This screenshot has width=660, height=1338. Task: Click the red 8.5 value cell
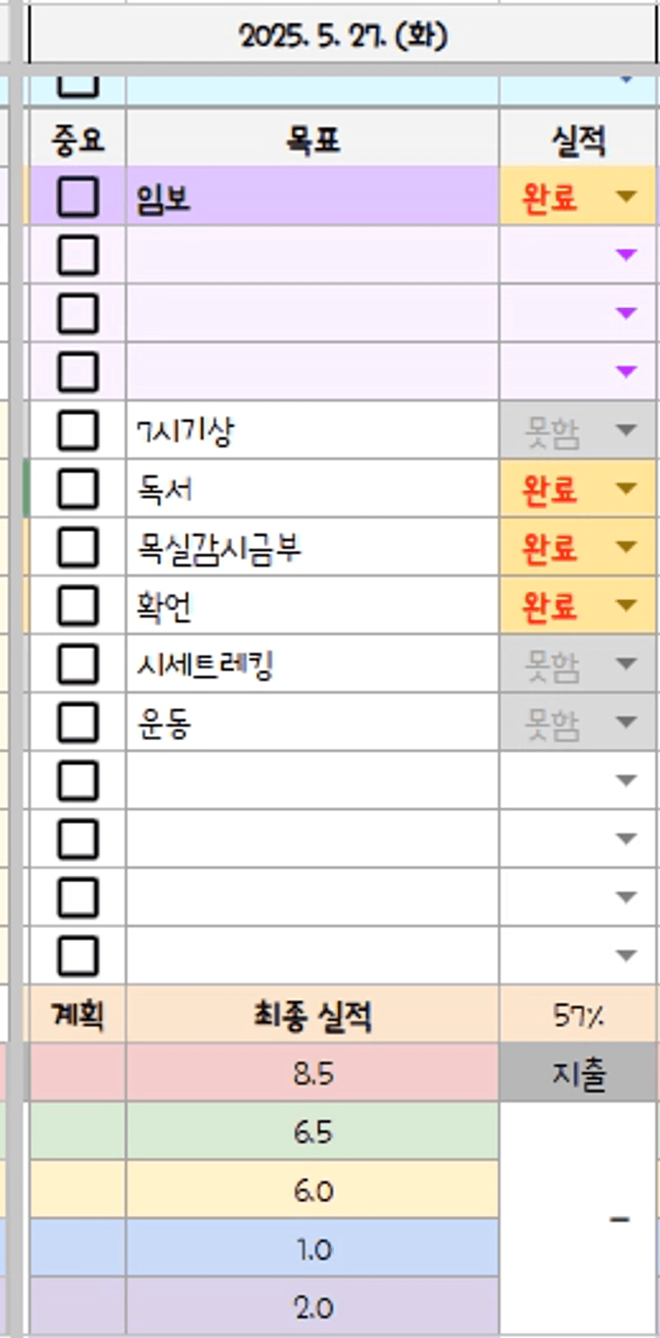(312, 1073)
